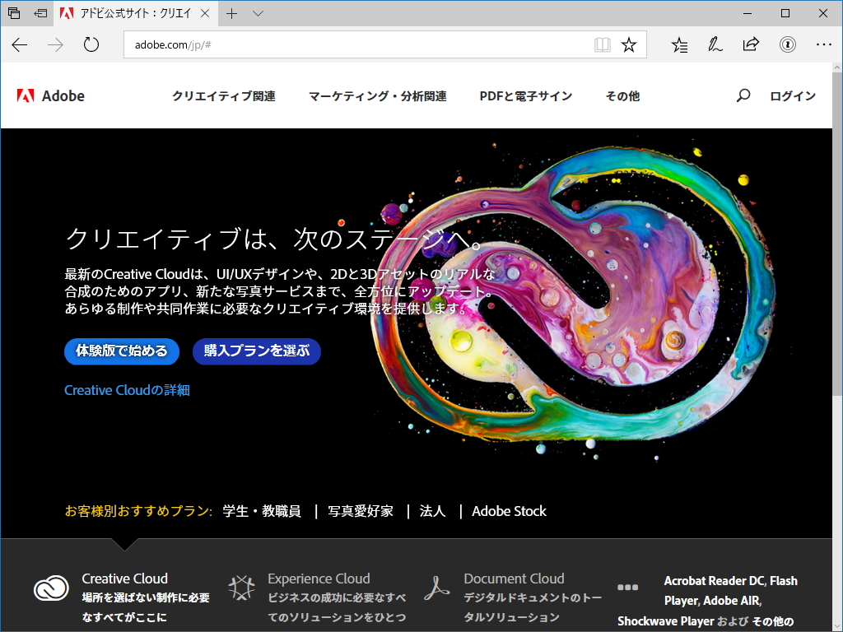Viewport: 843px width, 632px height.
Task: Add the page to favorites with the star
Action: point(629,45)
